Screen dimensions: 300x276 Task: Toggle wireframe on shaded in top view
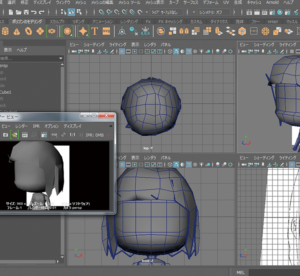pos(189,51)
